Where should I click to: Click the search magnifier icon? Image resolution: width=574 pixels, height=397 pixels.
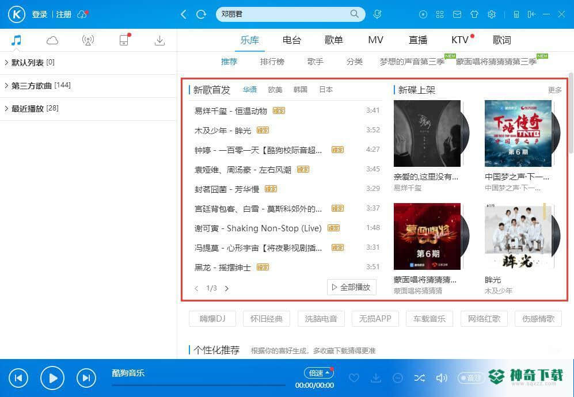[354, 14]
